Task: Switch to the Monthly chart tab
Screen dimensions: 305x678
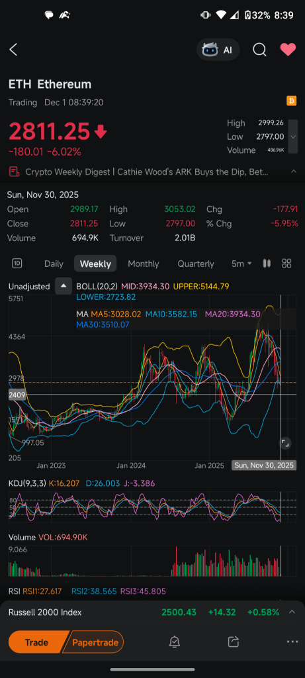Action: click(x=144, y=264)
